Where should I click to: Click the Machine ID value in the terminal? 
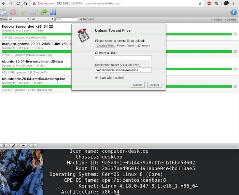click(x=148, y=163)
